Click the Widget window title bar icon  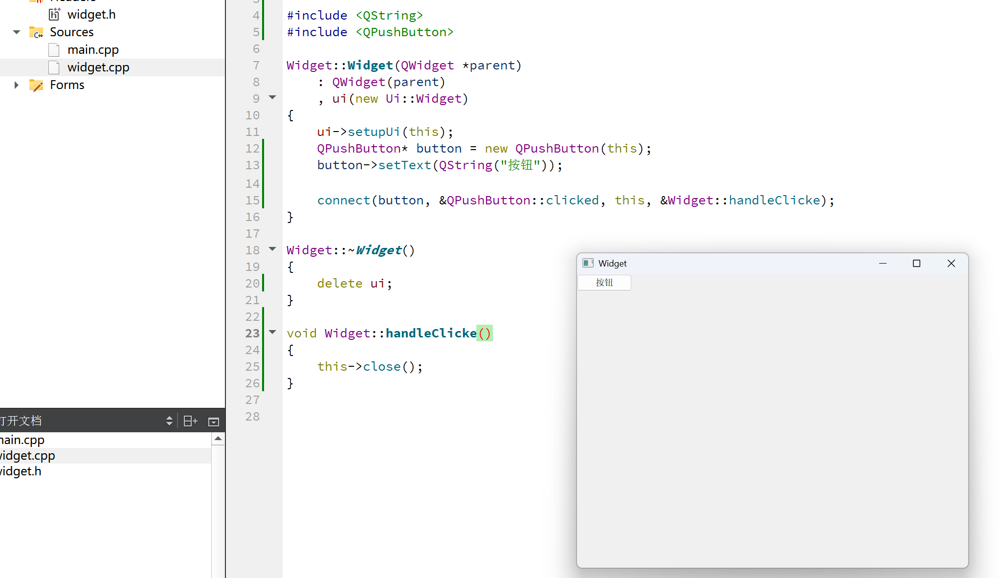coord(588,264)
